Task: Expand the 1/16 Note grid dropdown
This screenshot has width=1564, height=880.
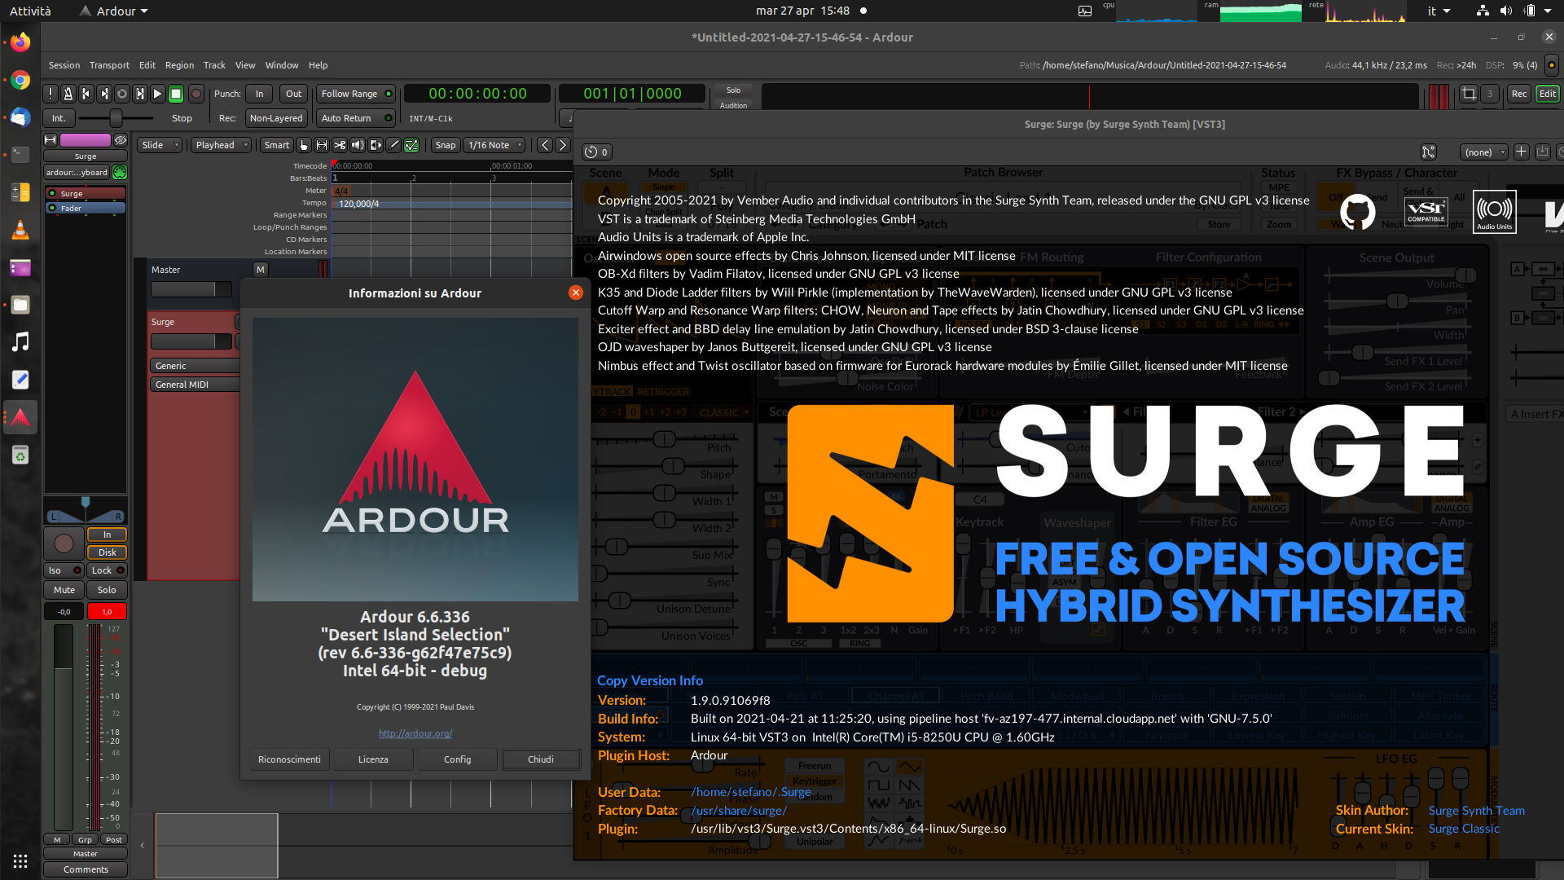Action: coord(495,145)
